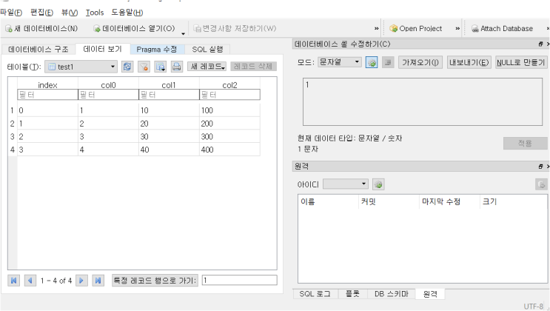Click the refresh table data icon

[x=128, y=67]
